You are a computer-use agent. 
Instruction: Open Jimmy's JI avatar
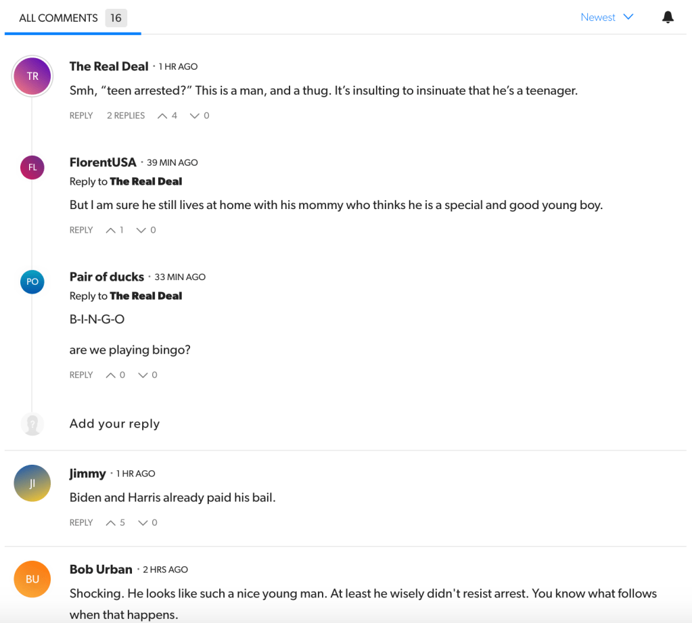tap(32, 483)
